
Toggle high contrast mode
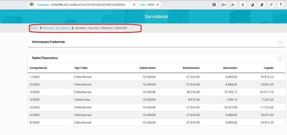[252, 5]
